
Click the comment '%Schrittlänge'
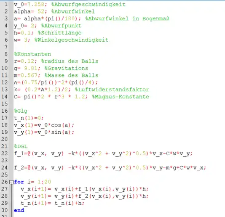point(59,33)
